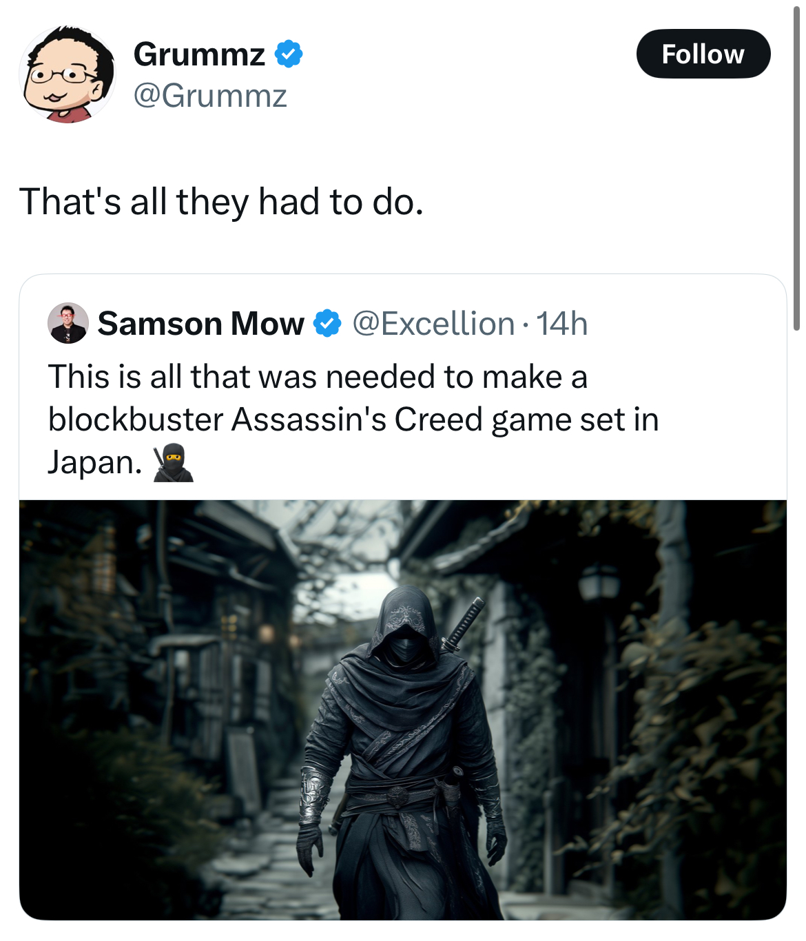Open the Samson Mow display name
806x941 pixels.
point(201,324)
